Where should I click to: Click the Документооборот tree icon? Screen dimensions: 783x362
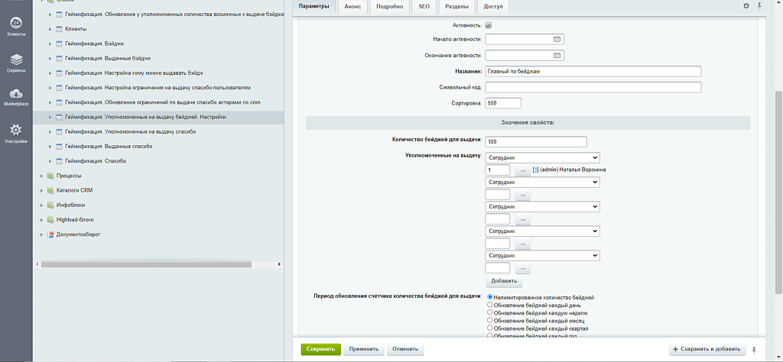point(50,234)
